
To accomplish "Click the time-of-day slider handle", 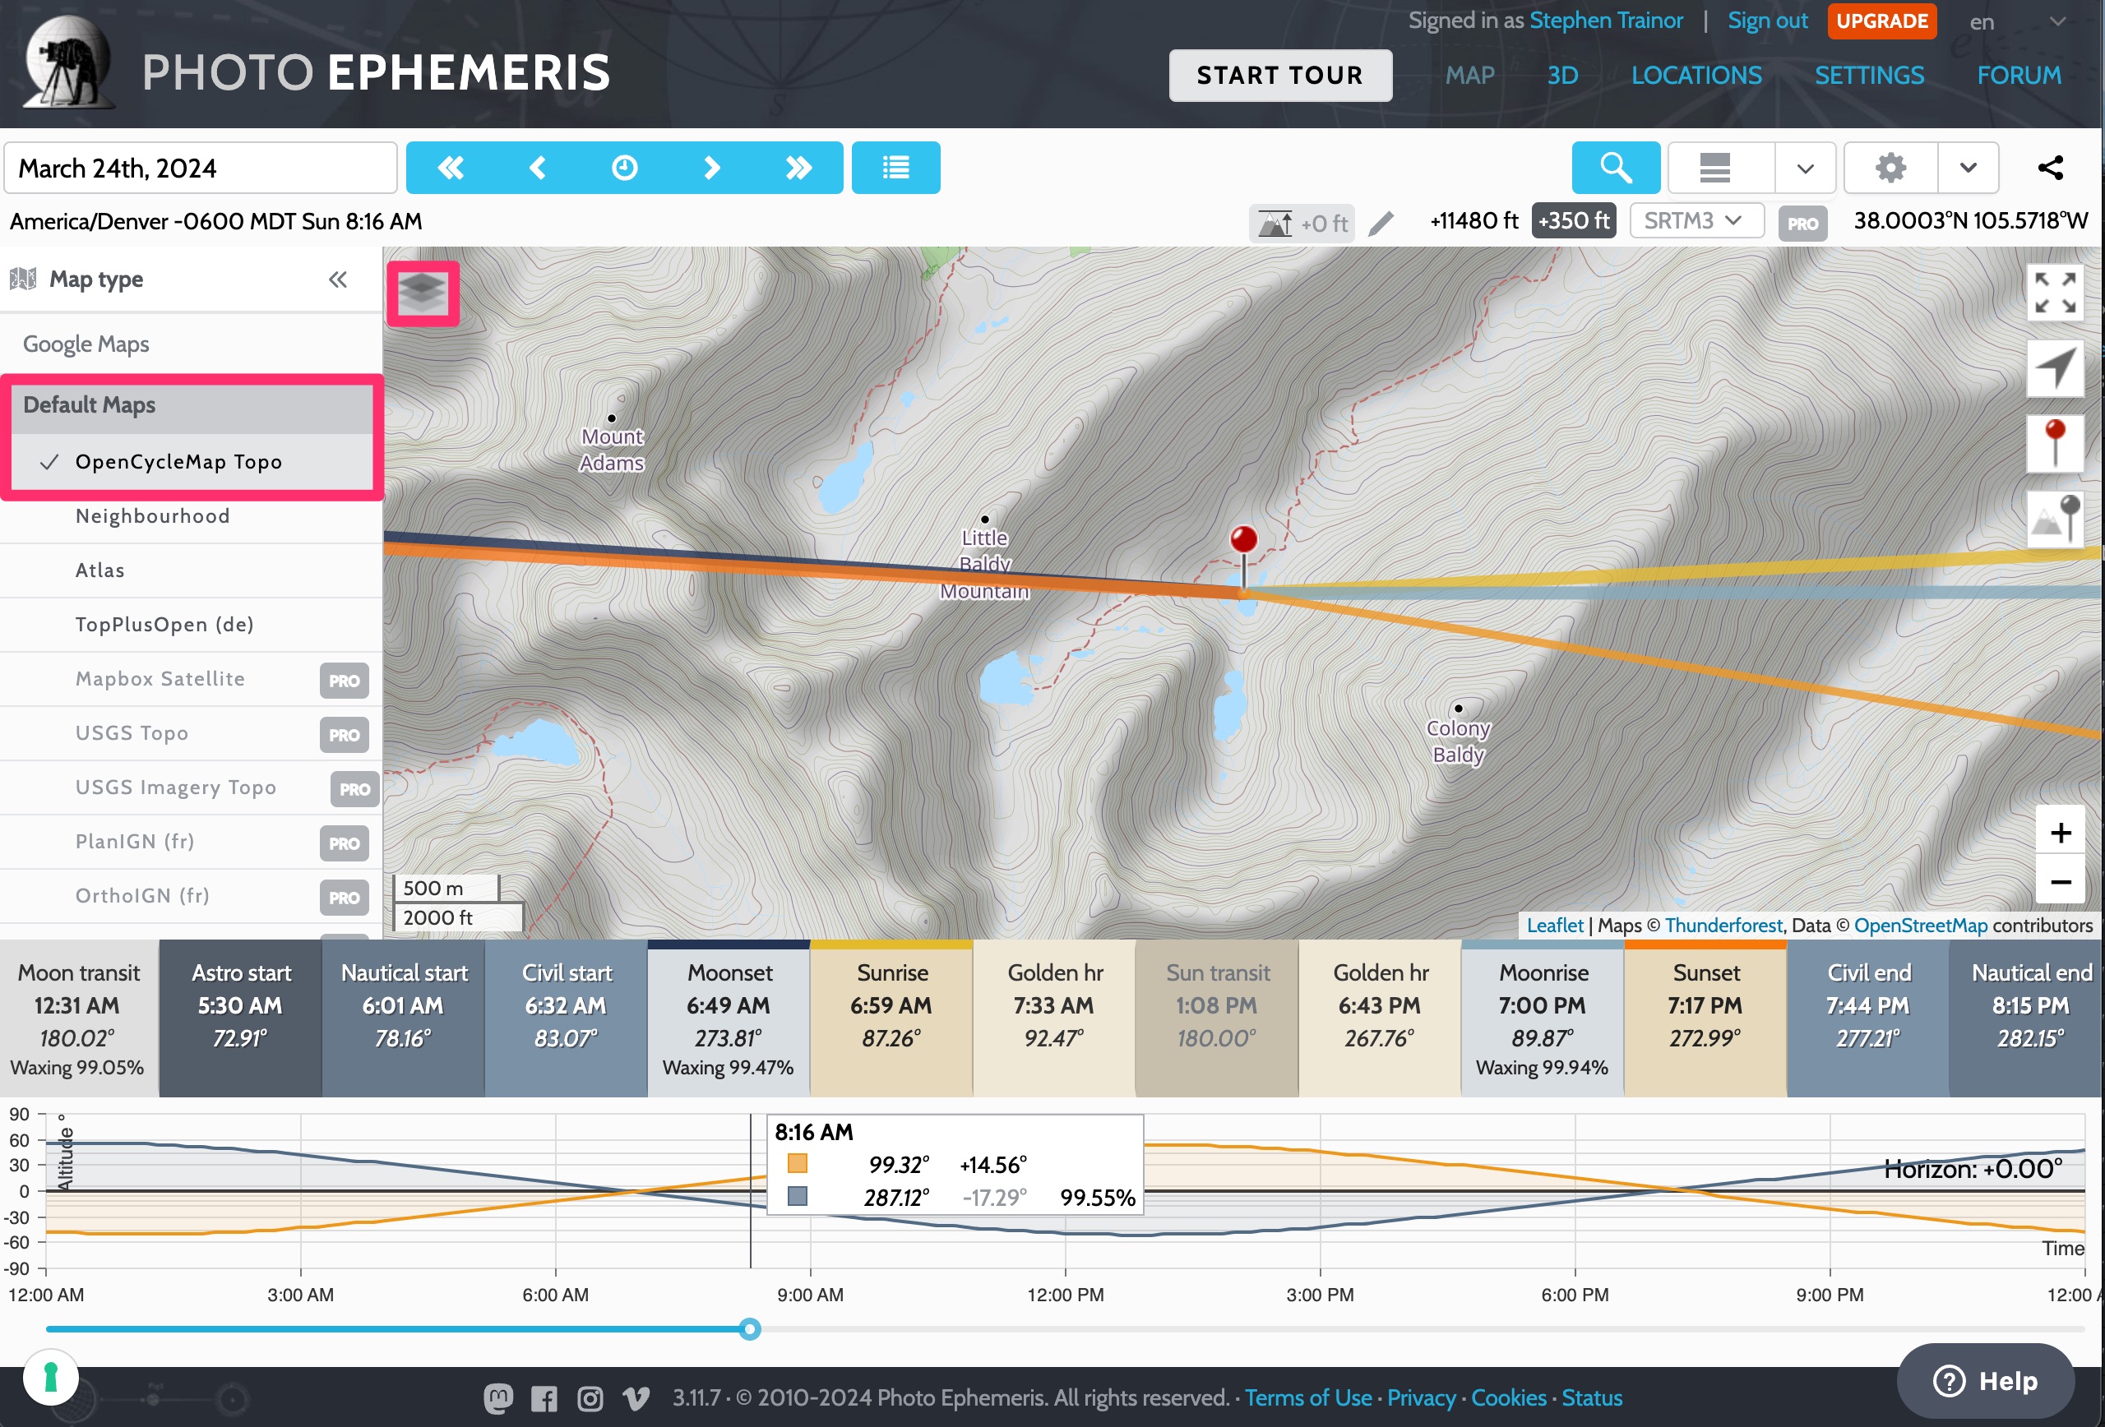I will point(749,1329).
